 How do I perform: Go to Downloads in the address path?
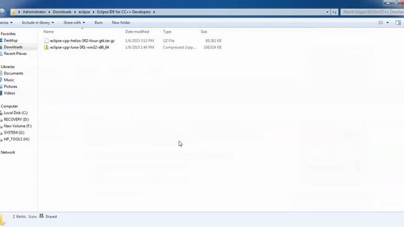(62, 12)
